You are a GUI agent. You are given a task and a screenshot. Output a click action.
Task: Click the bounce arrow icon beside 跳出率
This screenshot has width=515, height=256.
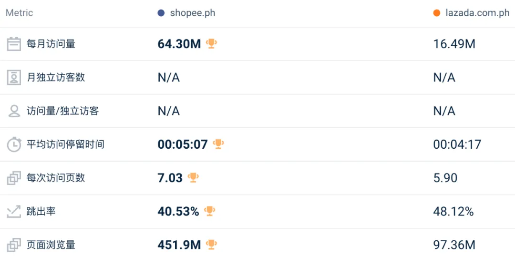[14, 212]
